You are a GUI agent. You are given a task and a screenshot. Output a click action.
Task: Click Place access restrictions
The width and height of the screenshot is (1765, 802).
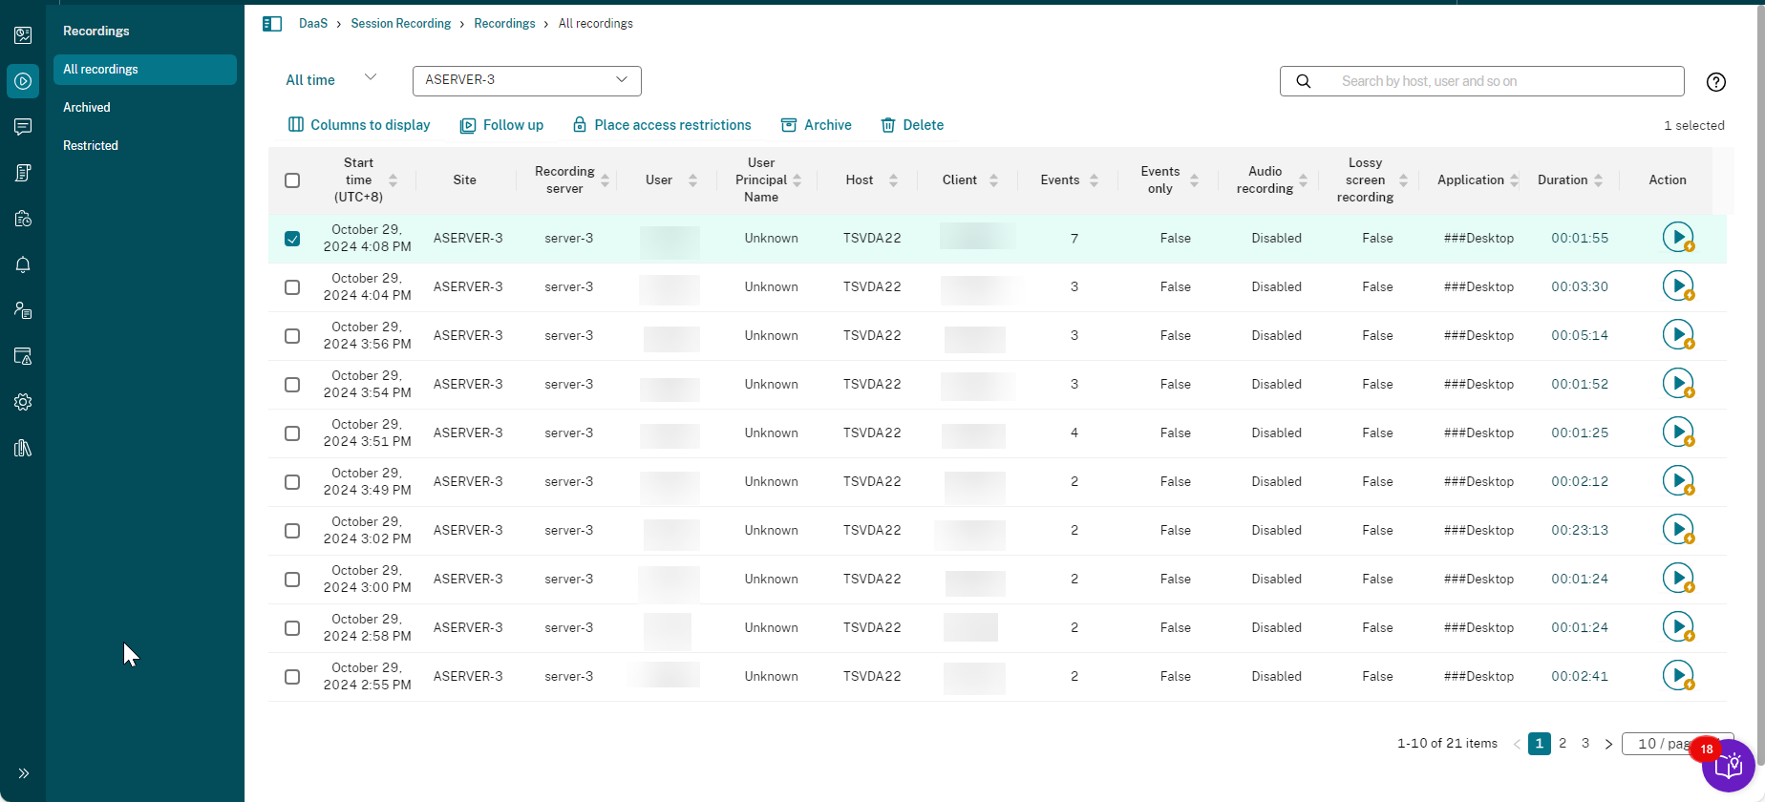662,125
